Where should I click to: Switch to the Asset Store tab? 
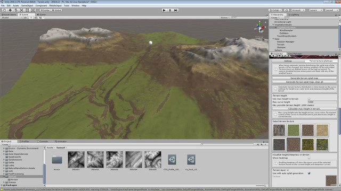point(9,15)
